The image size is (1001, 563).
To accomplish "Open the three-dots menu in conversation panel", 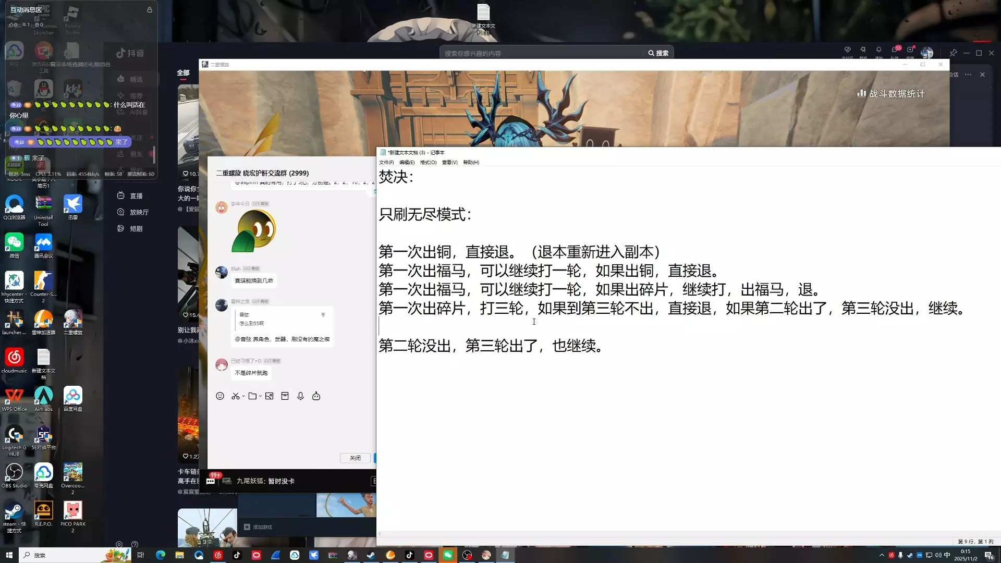I will [x=968, y=75].
